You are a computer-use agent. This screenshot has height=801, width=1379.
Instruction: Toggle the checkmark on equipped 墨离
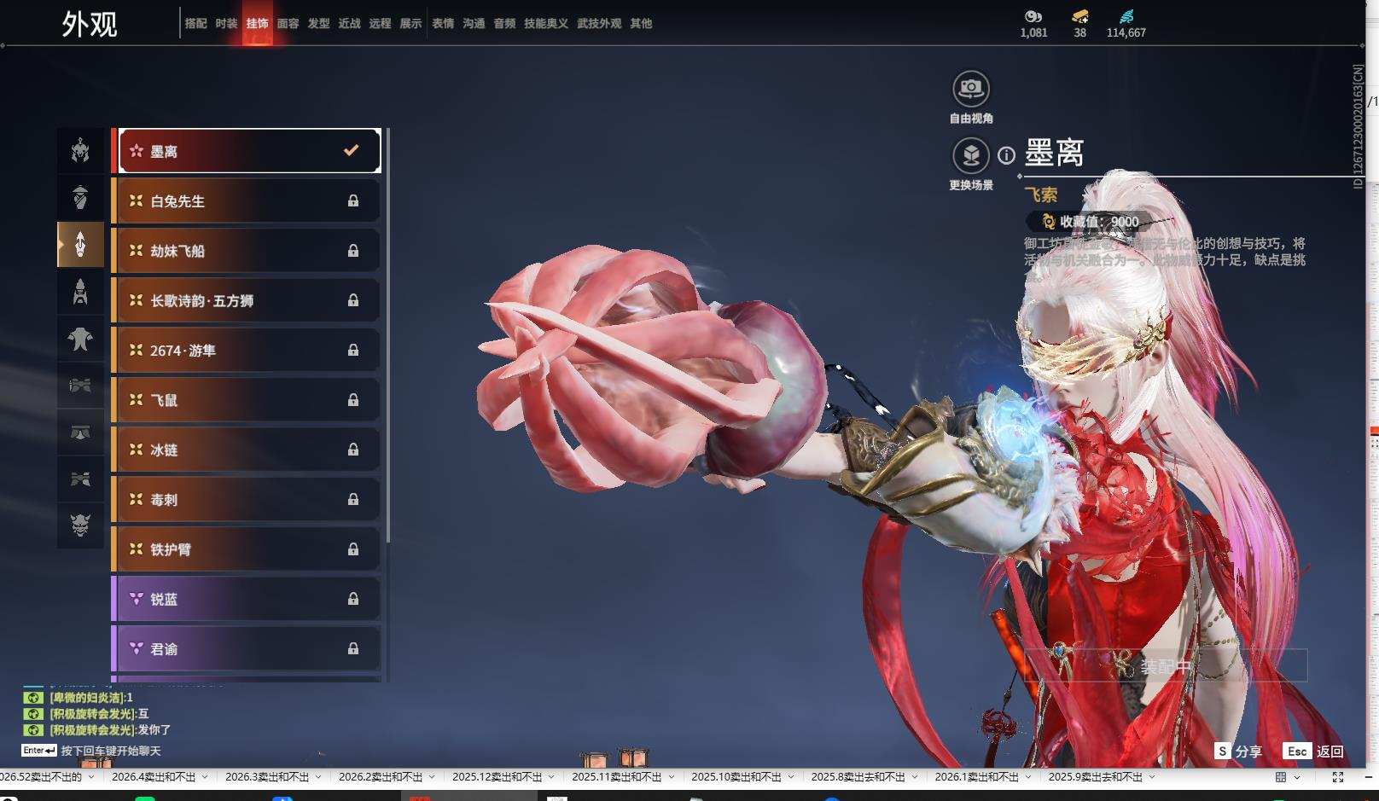pos(351,151)
